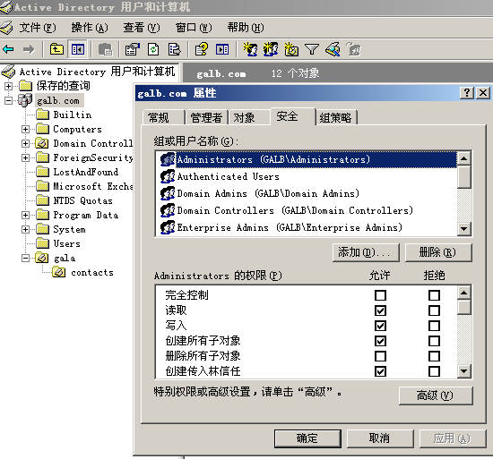Select the Builtin tree item
The width and height of the screenshot is (493, 459).
coord(73,115)
